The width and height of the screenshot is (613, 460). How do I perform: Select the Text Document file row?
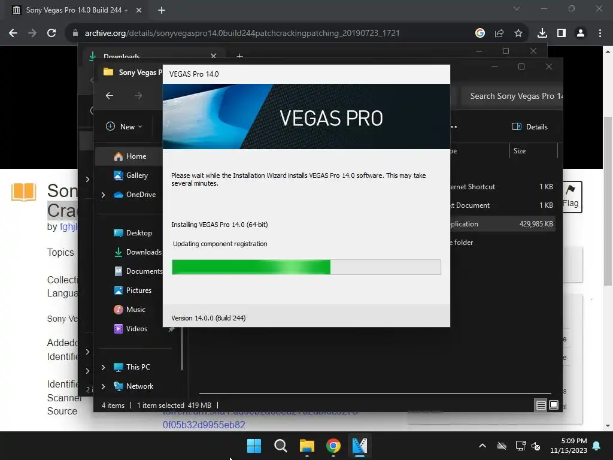click(502, 205)
